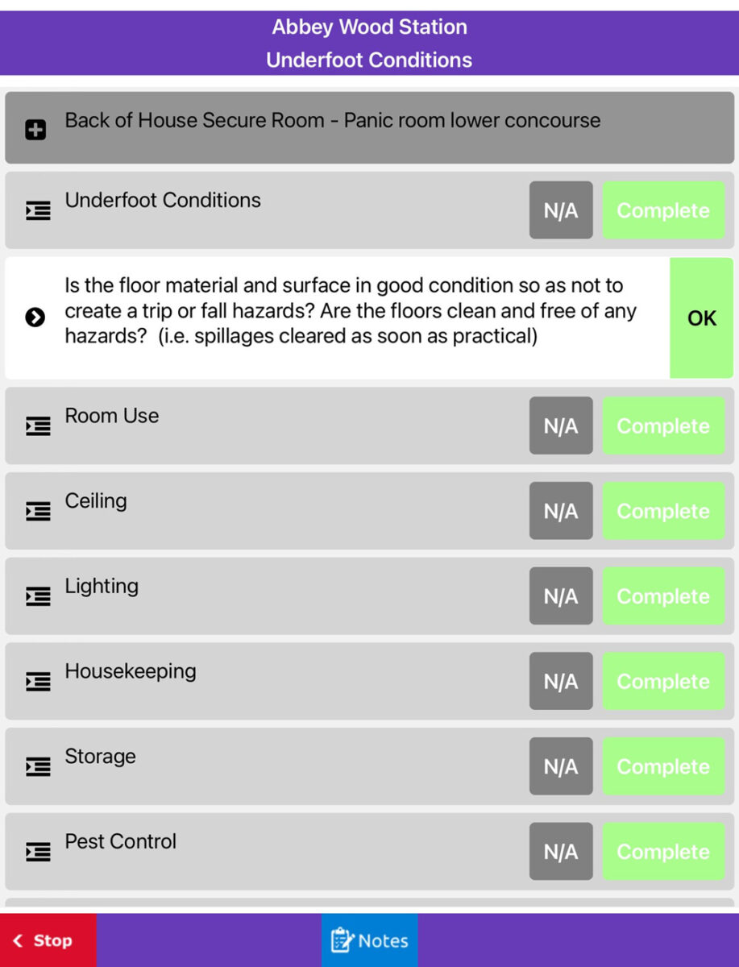Open the Back of House Secure Room header
The width and height of the screenshot is (739, 967).
(x=370, y=127)
